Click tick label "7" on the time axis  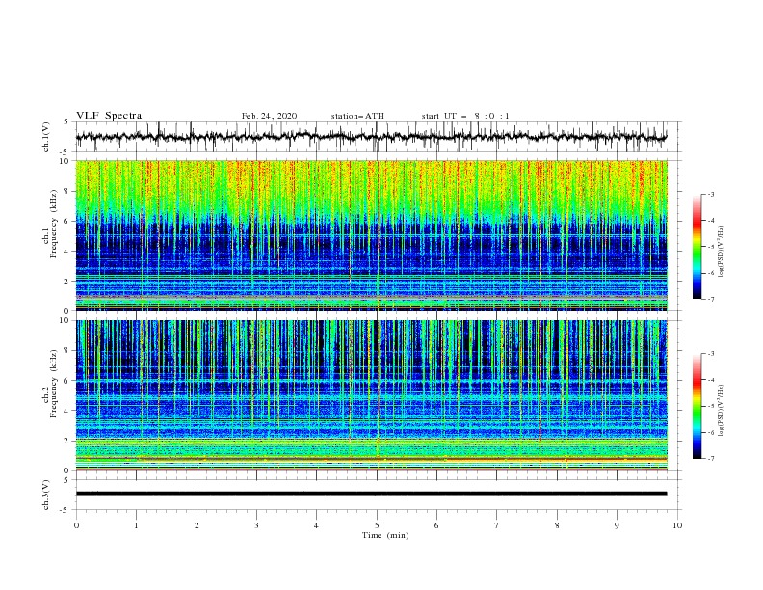[497, 525]
